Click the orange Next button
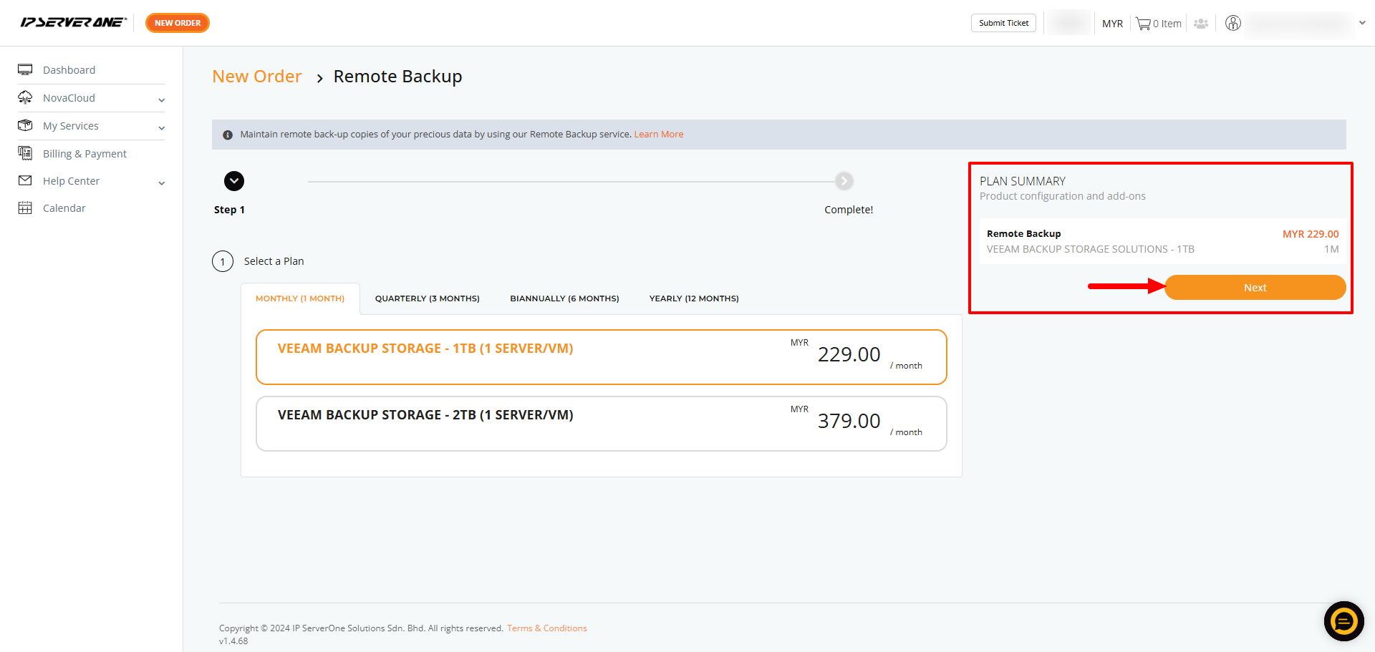Viewport: 1375px width, 652px height. 1255,288
